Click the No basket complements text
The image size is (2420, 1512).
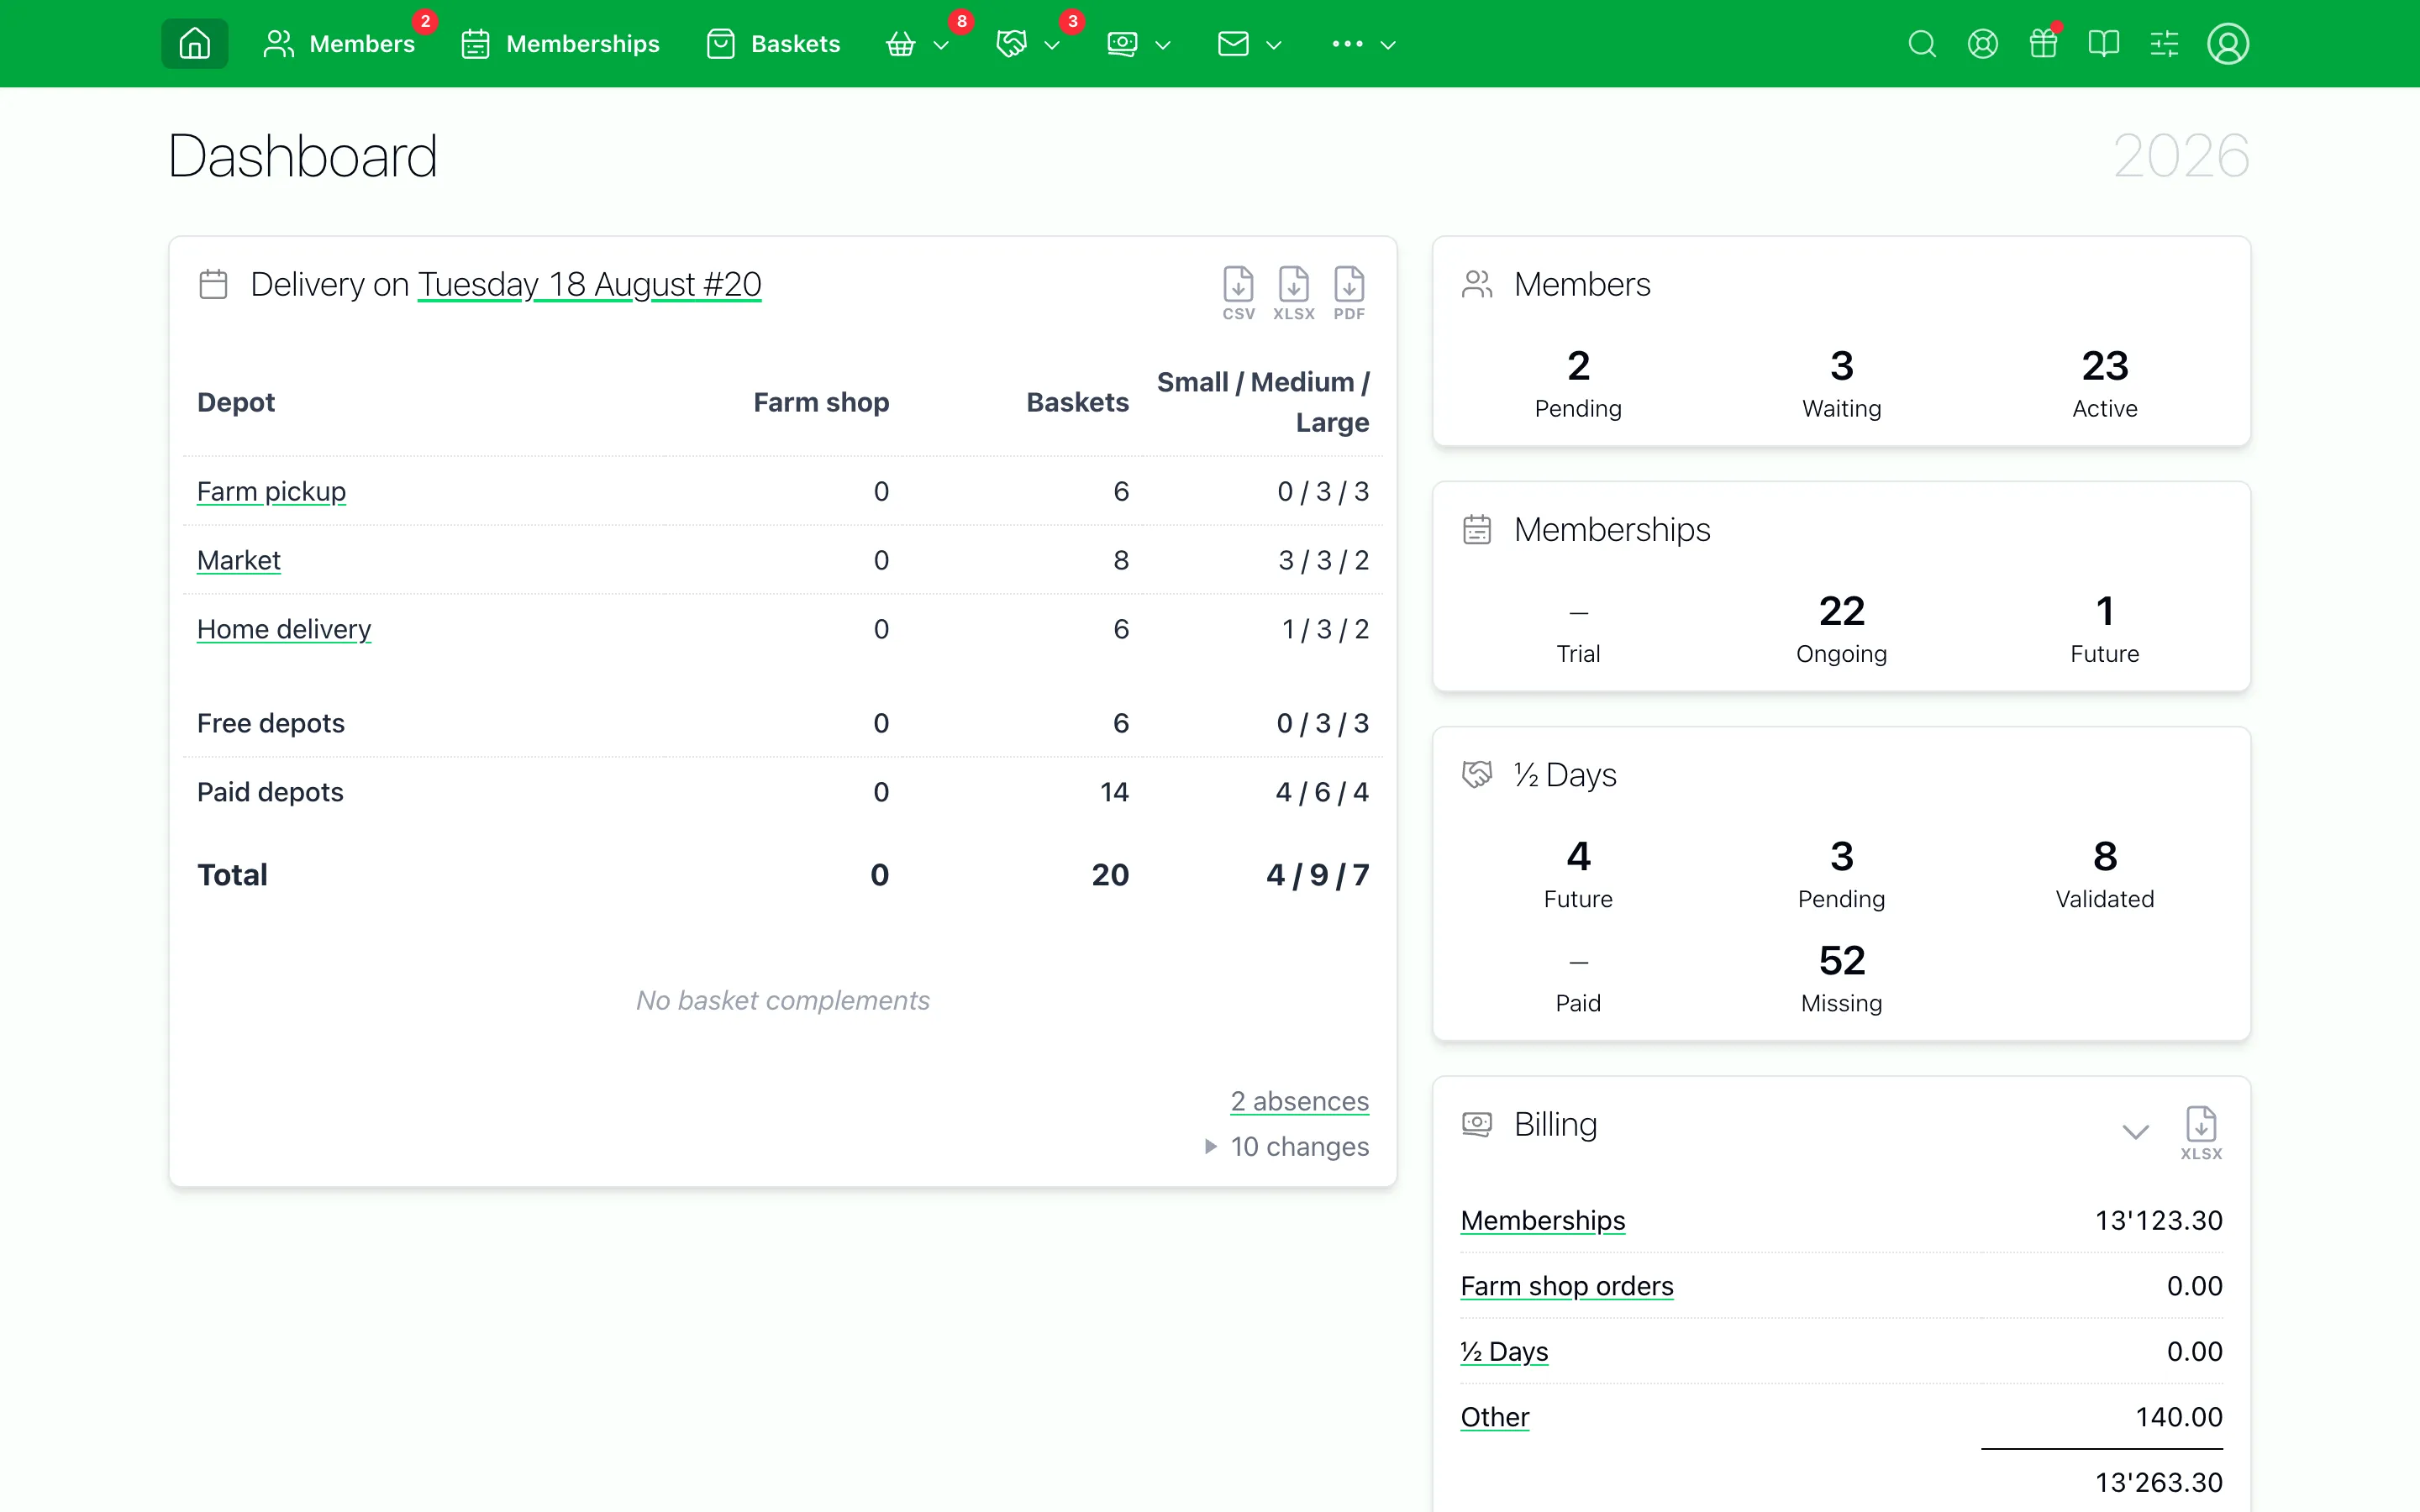point(783,1000)
